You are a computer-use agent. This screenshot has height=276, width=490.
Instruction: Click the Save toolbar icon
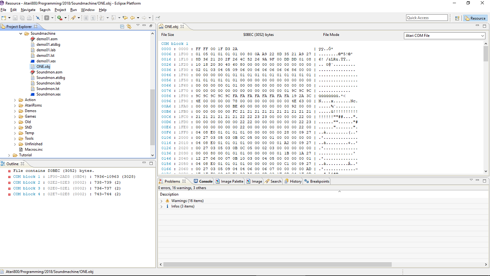15,18
